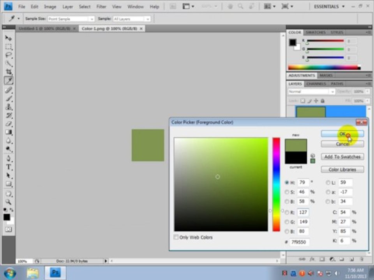Screen dimensions: 374x280
Task: Select the Path Selection tool
Action: (x=8, y=175)
